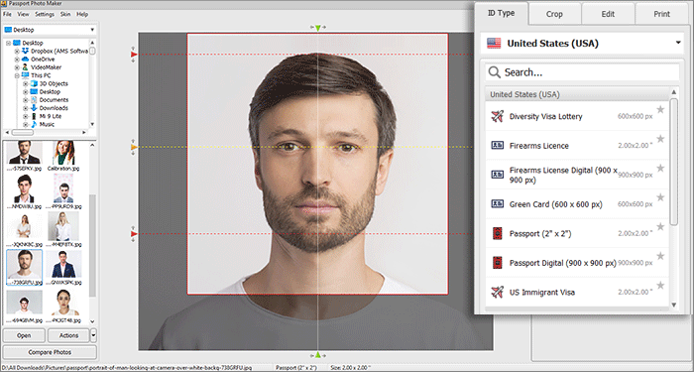Click the Downloads arrow icon

34,108
